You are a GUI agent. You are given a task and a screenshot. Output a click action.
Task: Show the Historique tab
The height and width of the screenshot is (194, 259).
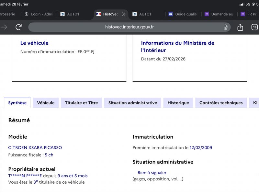point(178,103)
